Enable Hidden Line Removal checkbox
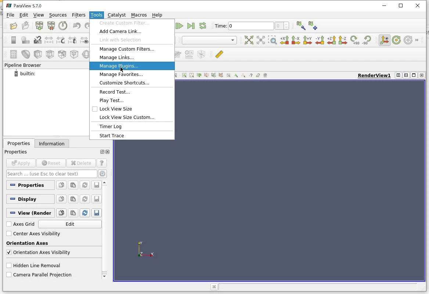This screenshot has height=294, width=429. [x=9, y=266]
